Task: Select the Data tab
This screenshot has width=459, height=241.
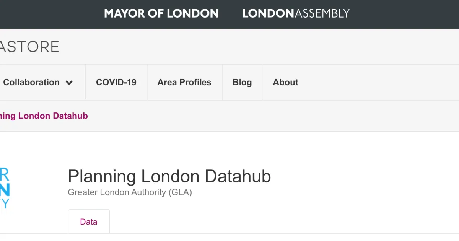Action: click(88, 221)
